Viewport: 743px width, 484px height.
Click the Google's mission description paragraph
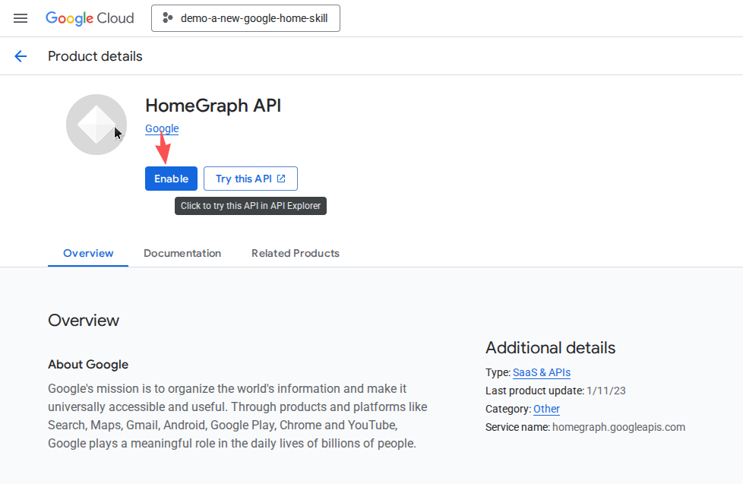click(x=237, y=416)
